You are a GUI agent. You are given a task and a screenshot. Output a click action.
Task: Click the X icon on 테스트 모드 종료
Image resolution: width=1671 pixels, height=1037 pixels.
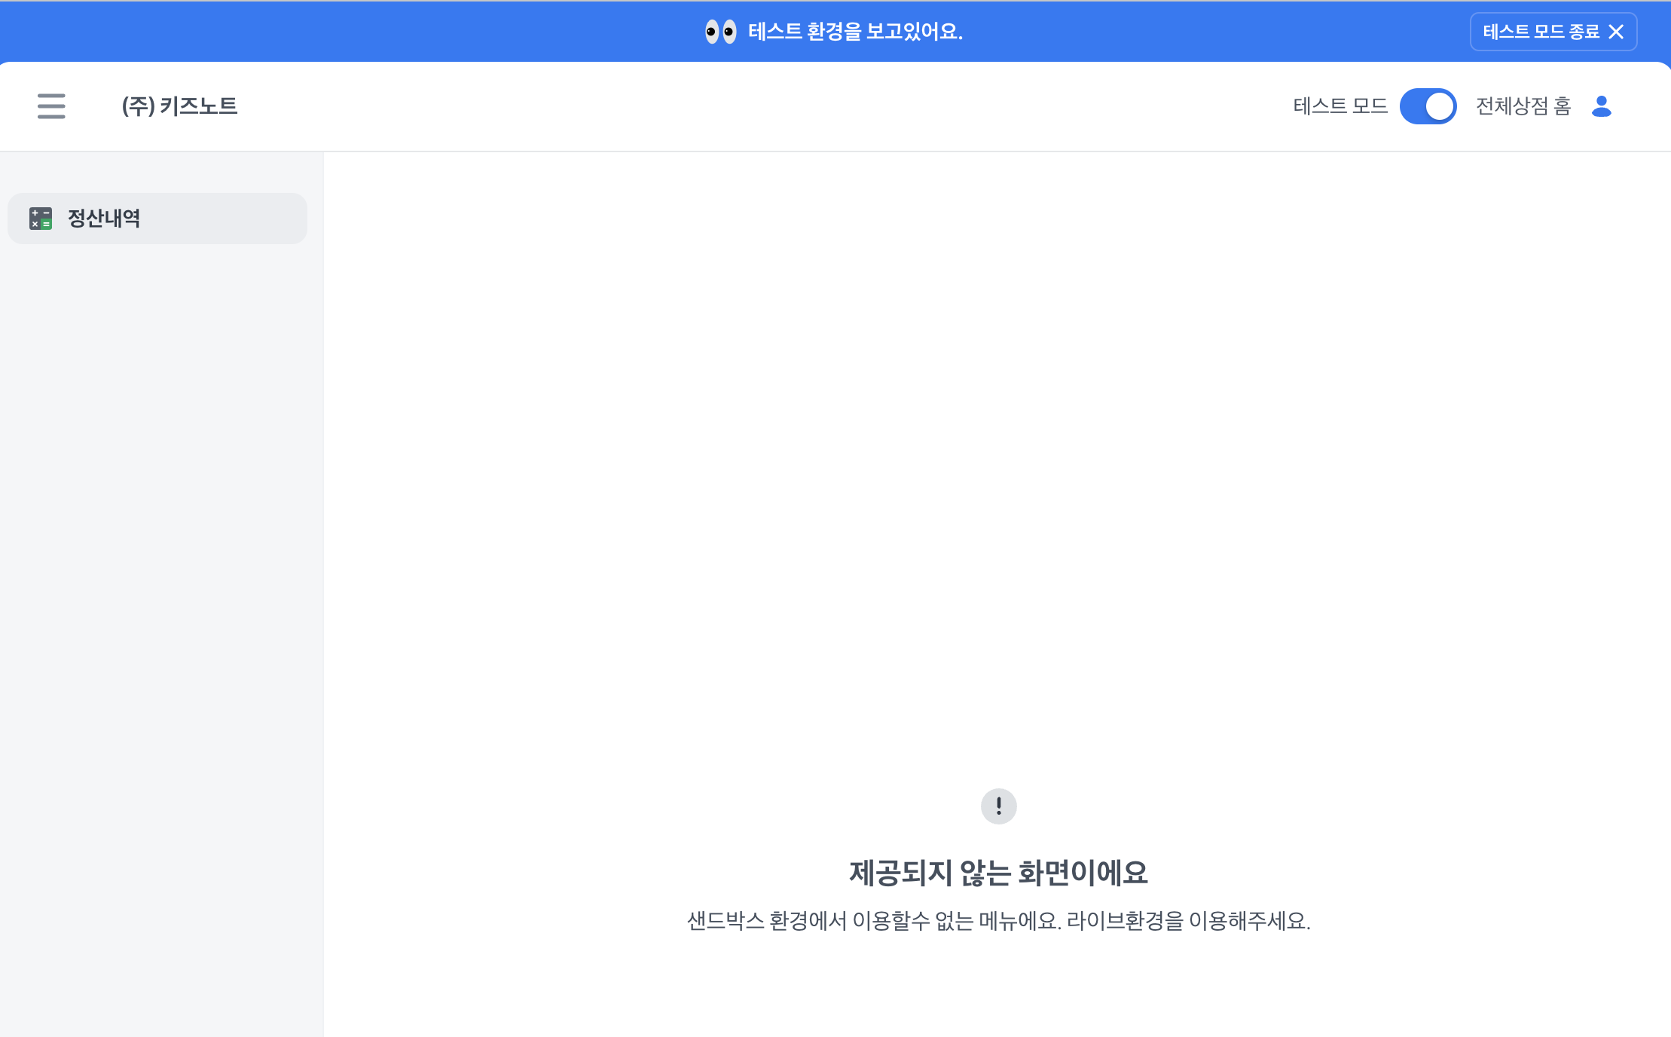pos(1616,32)
